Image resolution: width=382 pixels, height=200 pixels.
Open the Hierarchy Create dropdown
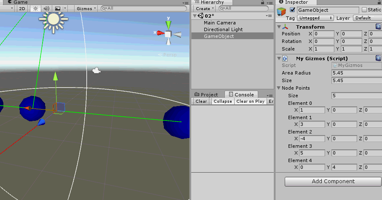pyautogui.click(x=205, y=8)
